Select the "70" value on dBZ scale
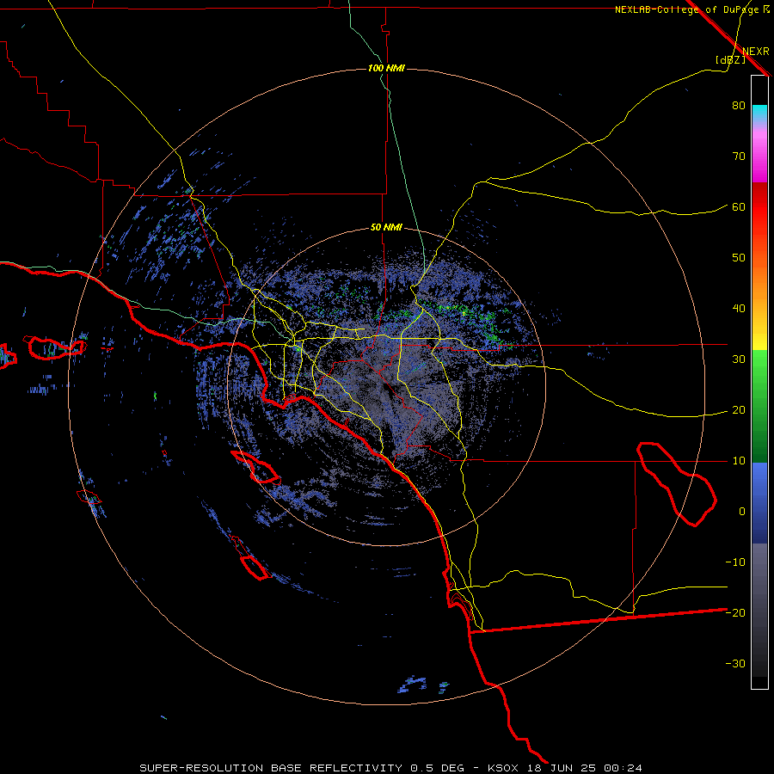This screenshot has width=774, height=774. 739,157
